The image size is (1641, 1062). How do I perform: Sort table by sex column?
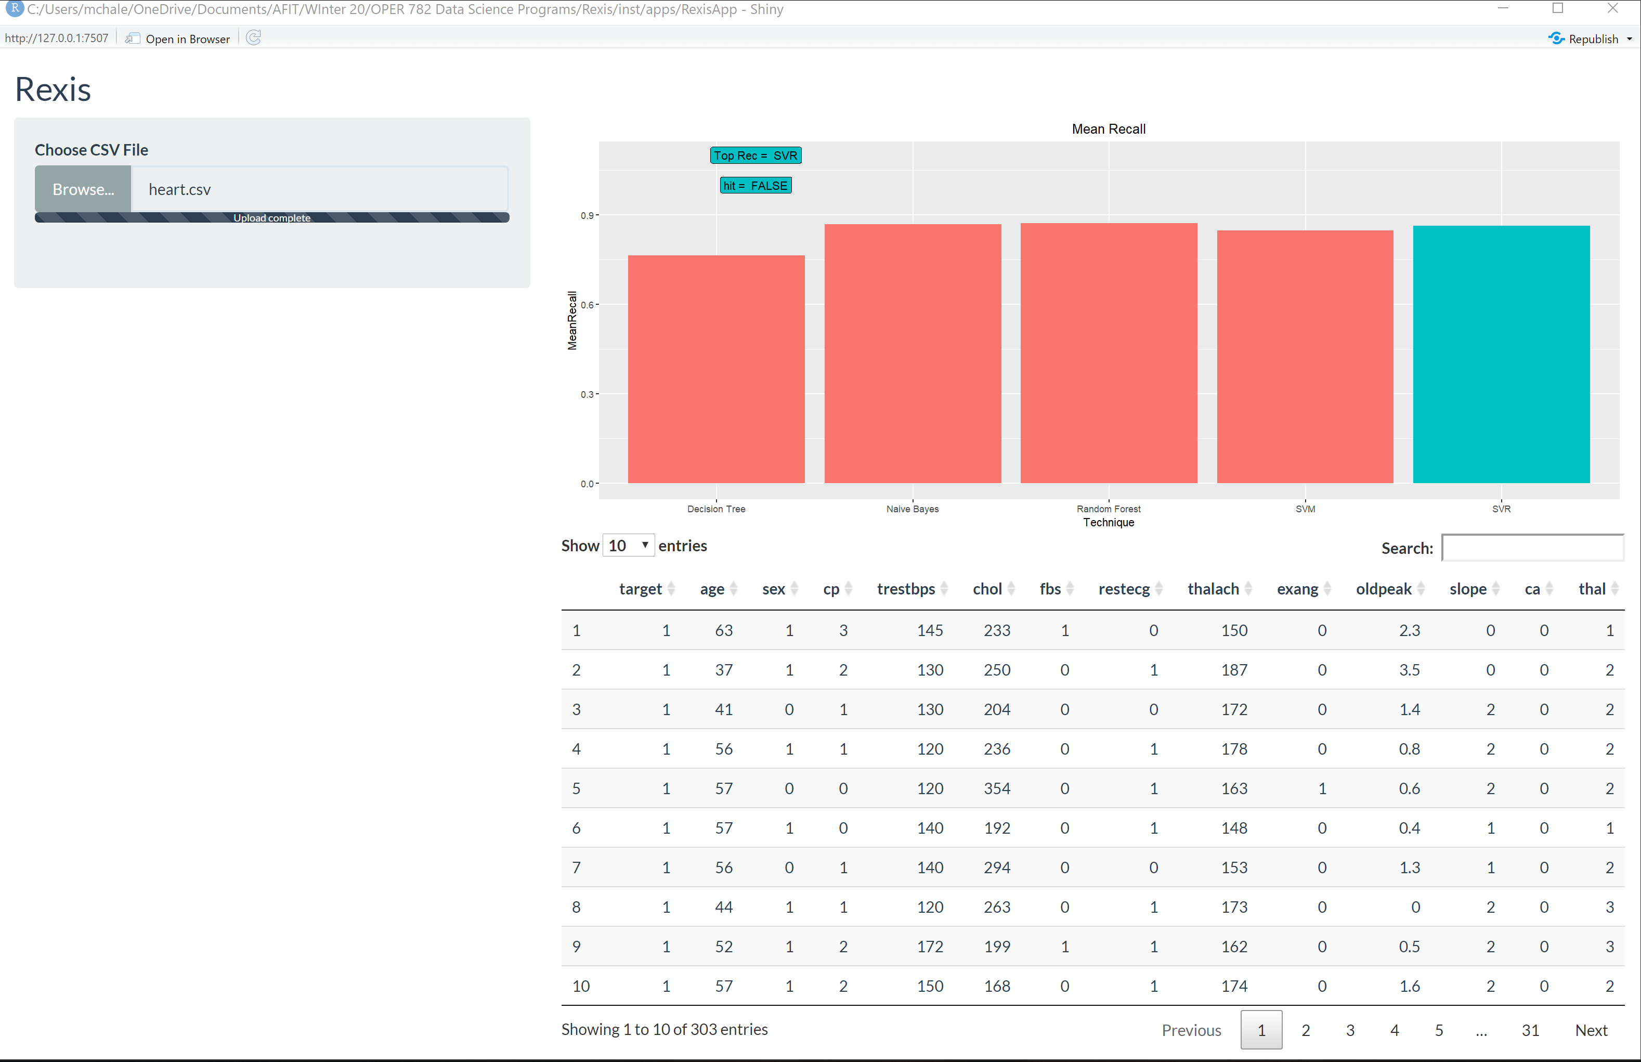pos(780,589)
